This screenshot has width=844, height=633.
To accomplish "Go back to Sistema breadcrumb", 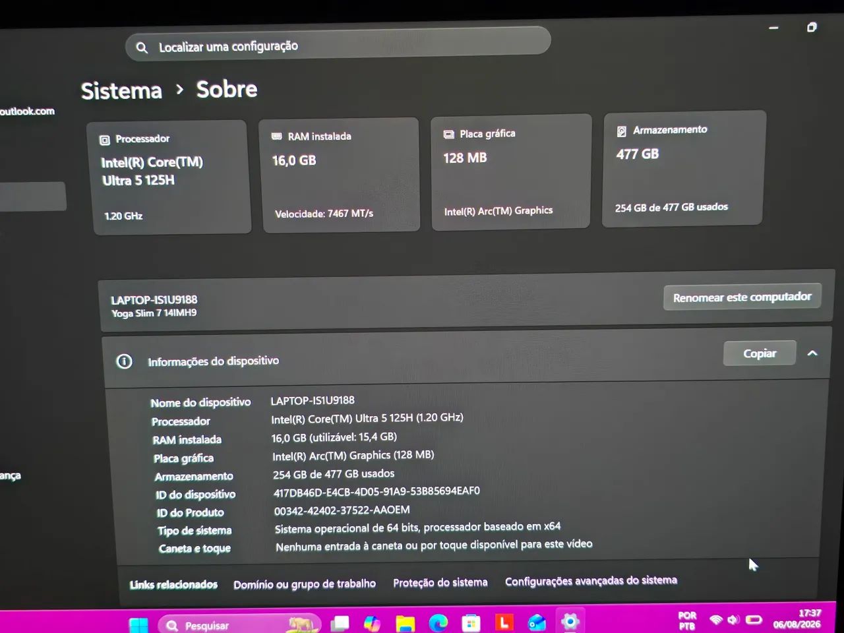I will (121, 90).
